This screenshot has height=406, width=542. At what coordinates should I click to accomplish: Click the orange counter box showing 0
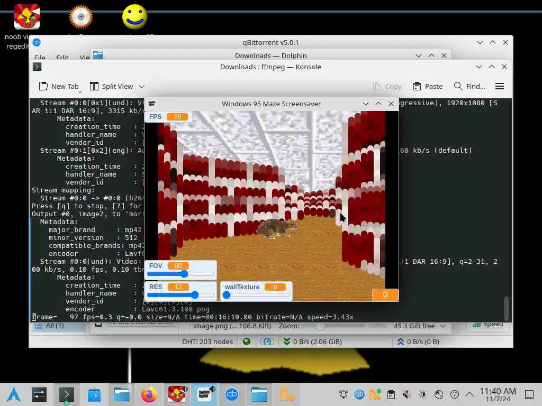385,295
